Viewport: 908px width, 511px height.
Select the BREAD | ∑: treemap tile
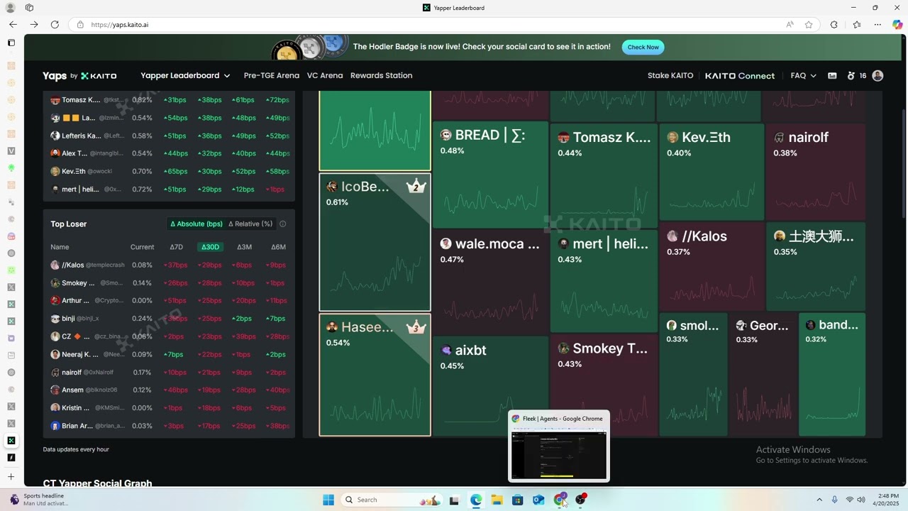click(x=490, y=175)
